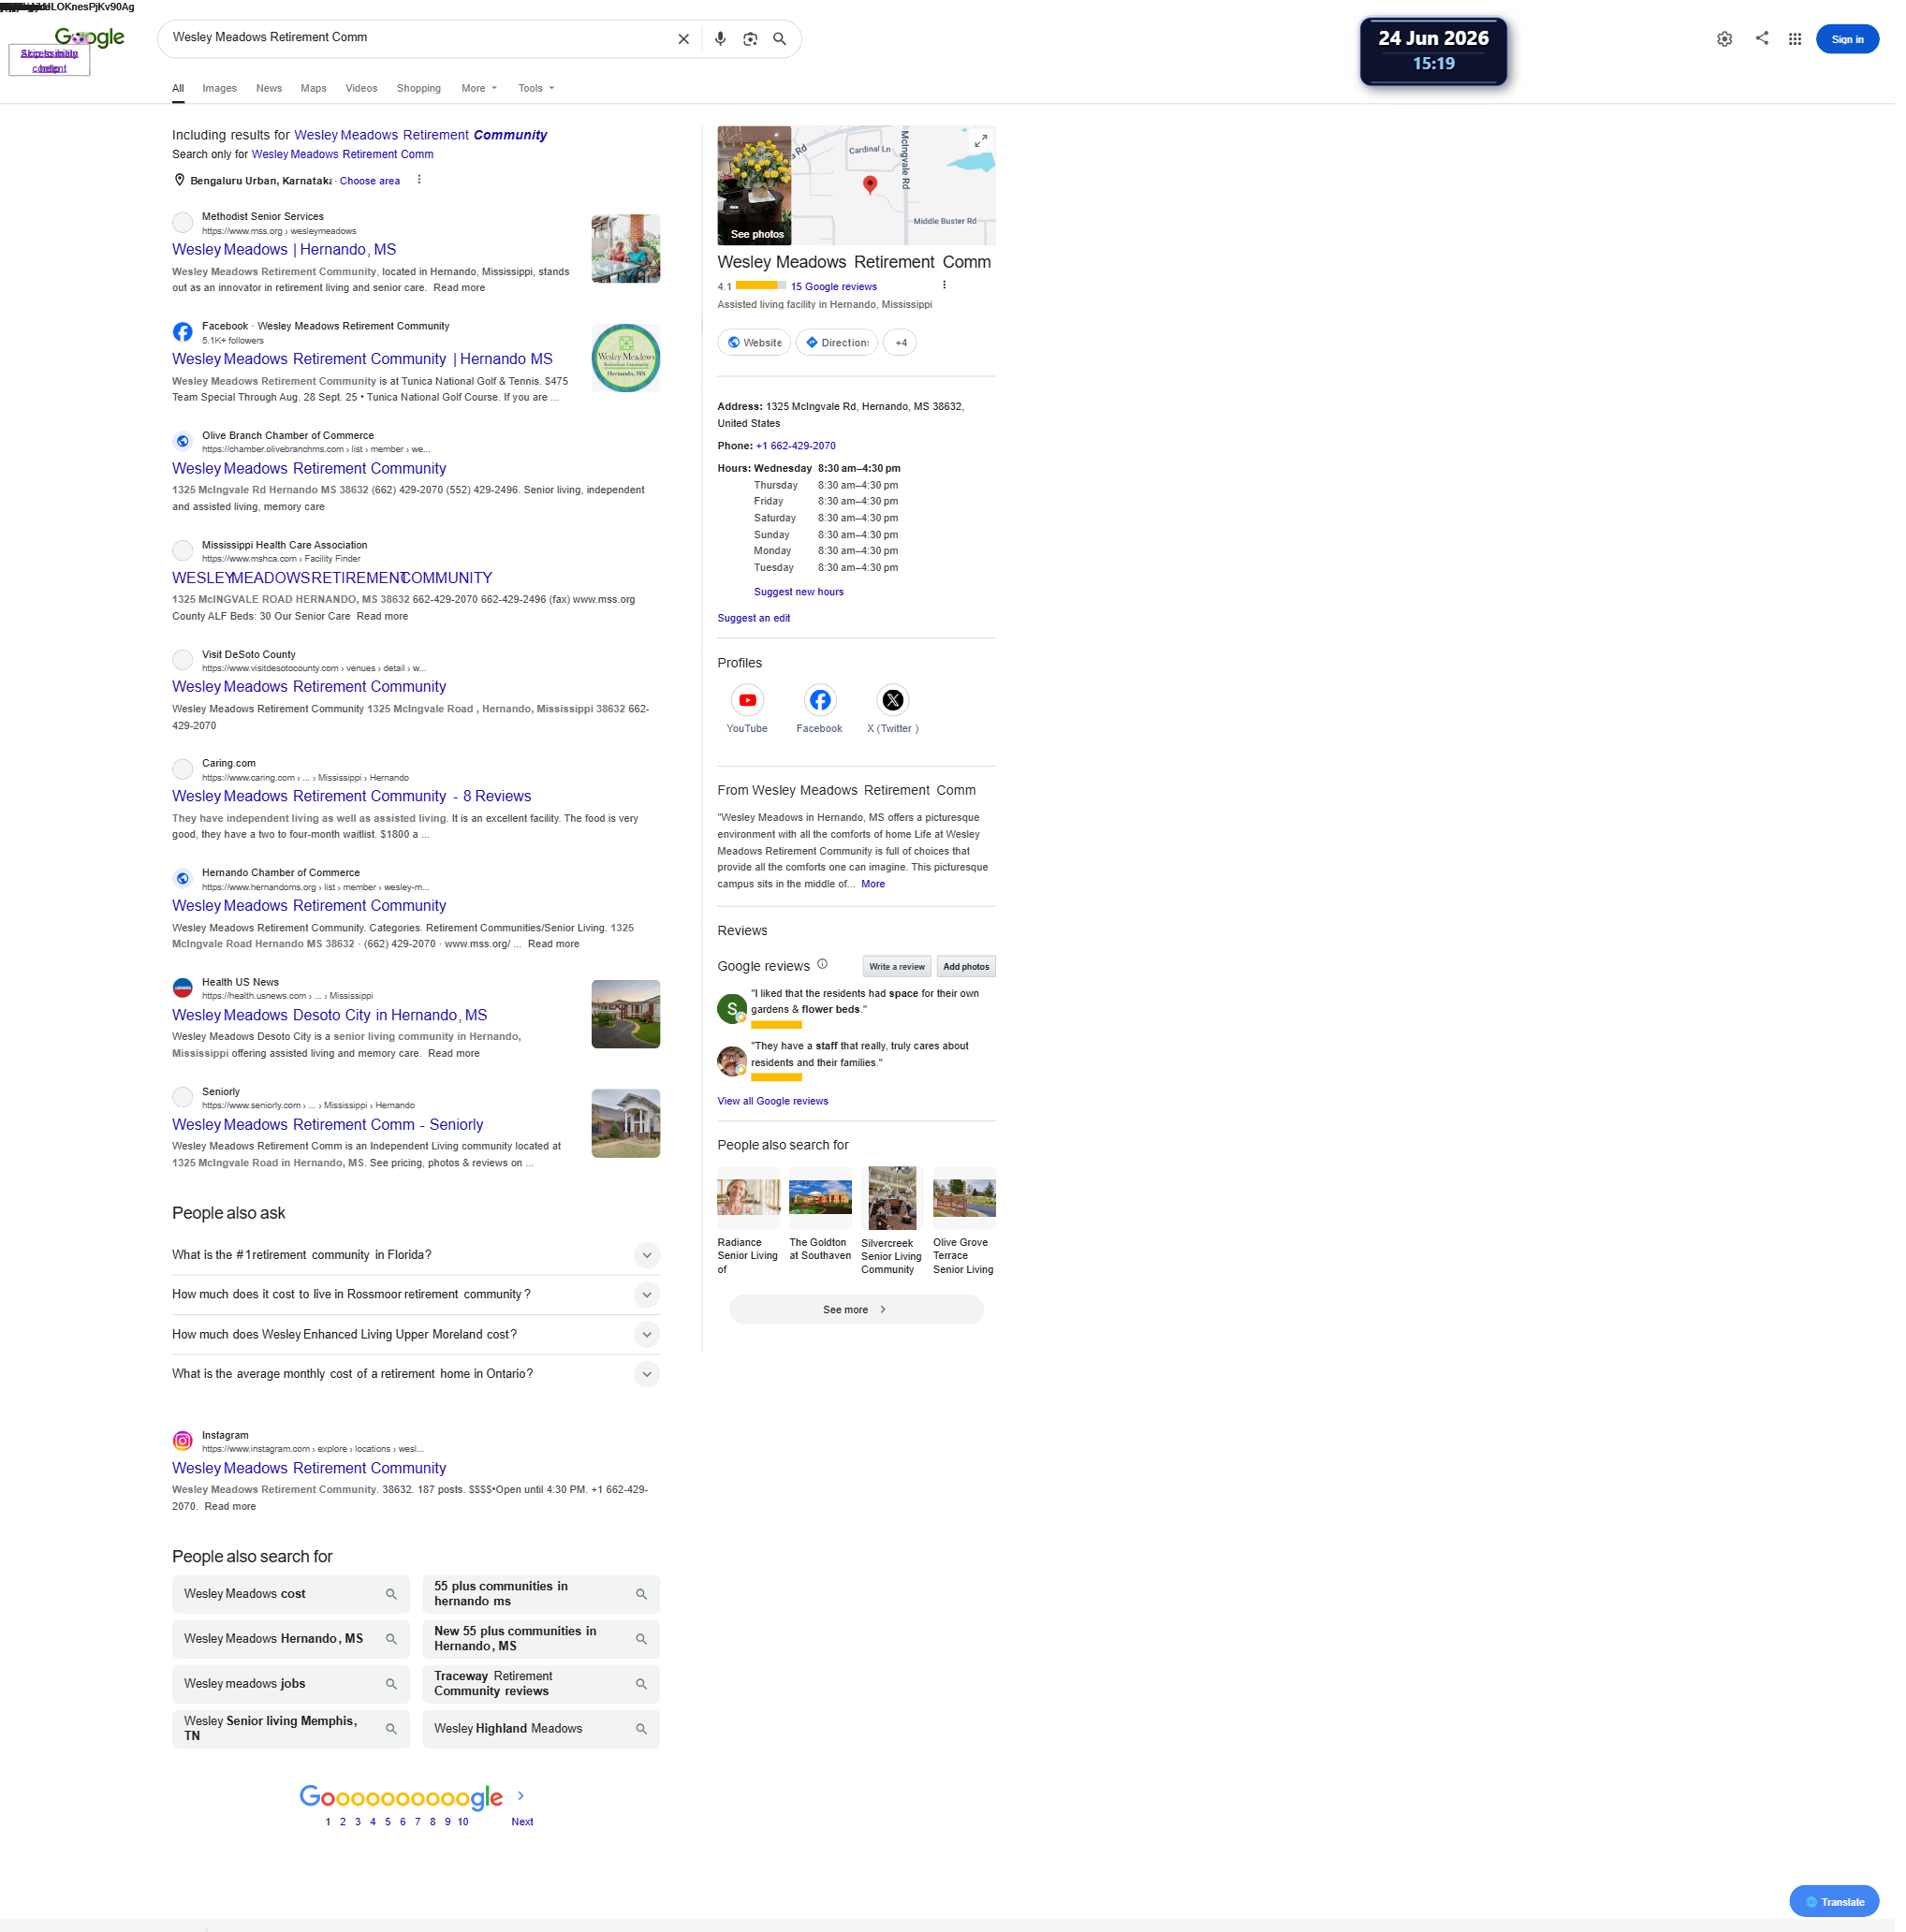Click the Website button in knowledge panel
Image resolution: width=1906 pixels, height=1932 pixels.
pyautogui.click(x=754, y=343)
